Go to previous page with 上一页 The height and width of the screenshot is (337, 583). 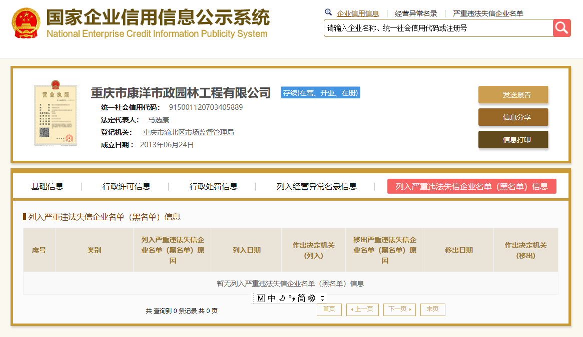click(362, 309)
